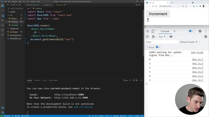Open a new Chrome tab
This screenshot has height=117, width=209.
click(x=172, y=3)
